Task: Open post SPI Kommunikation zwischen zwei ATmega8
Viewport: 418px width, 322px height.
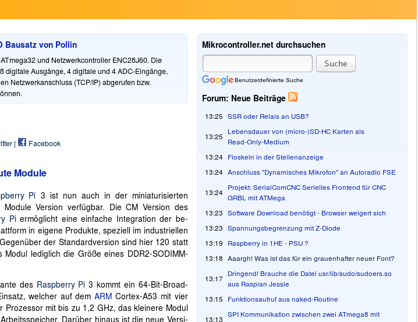Action: 304,314
